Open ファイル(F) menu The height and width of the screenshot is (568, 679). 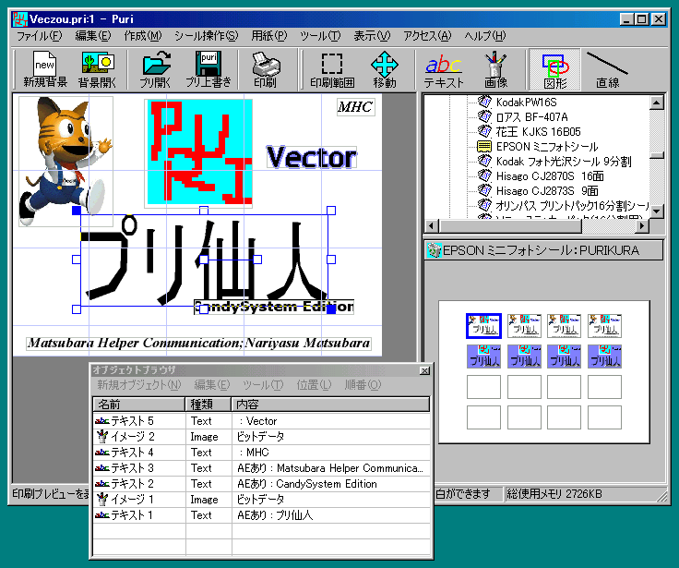tap(39, 35)
